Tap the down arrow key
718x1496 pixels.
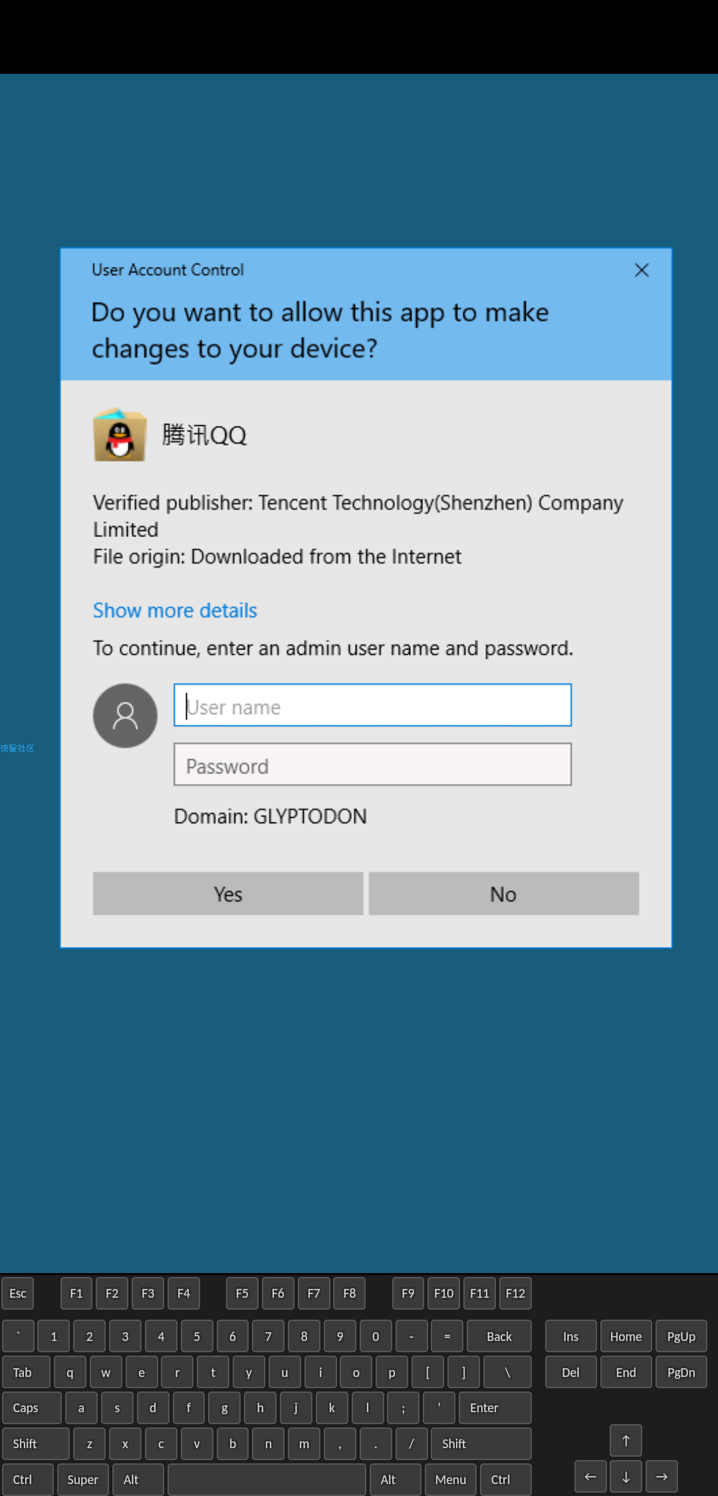click(x=626, y=1477)
